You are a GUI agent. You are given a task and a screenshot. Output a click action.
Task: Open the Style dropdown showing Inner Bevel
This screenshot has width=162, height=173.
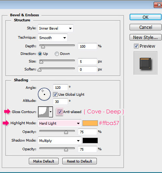55,28
